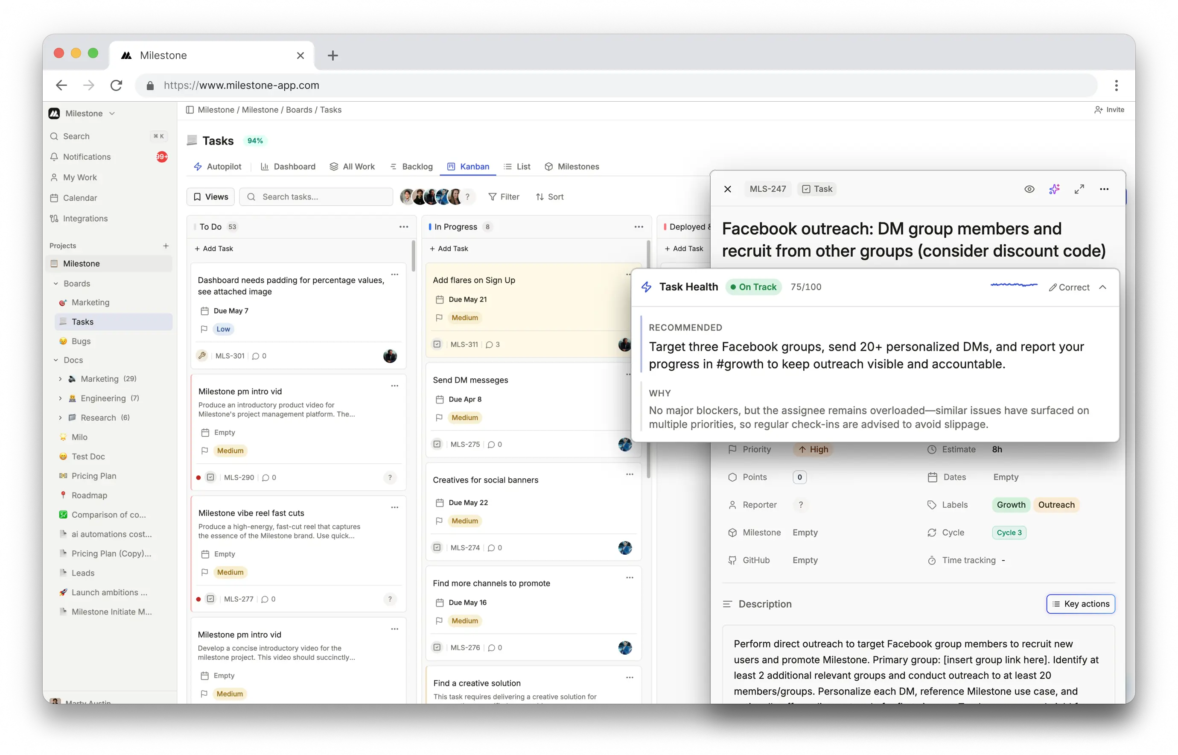Open the Calendar from the sidebar
Image resolution: width=1178 pixels, height=755 pixels.
(x=81, y=198)
